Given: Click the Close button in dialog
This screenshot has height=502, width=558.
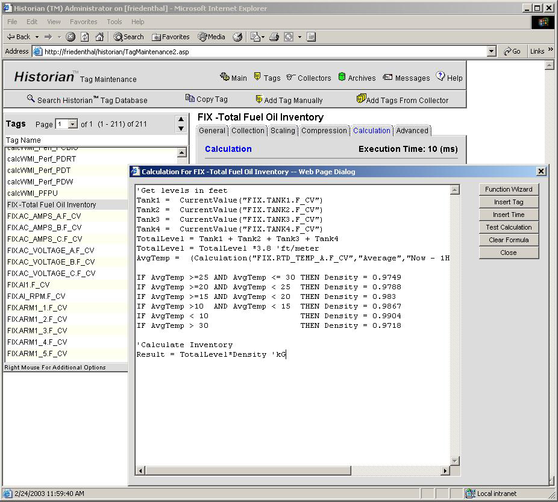Looking at the screenshot, I should click(509, 253).
